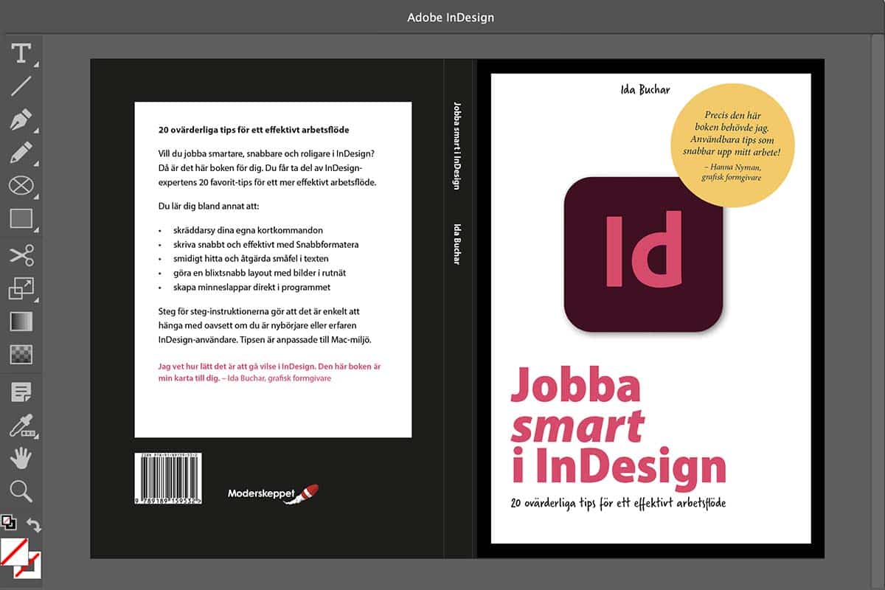Click the Fill color swatch

pos(14,552)
